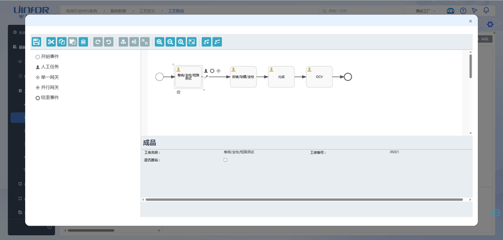Screen dimensions: 503x240
Task: Click the small trash icon below selected task
Action: tap(179, 92)
